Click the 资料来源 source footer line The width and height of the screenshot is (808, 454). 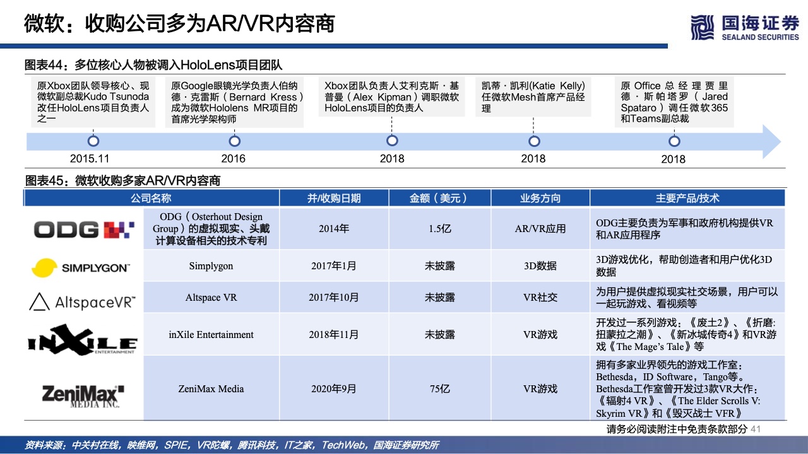click(232, 445)
